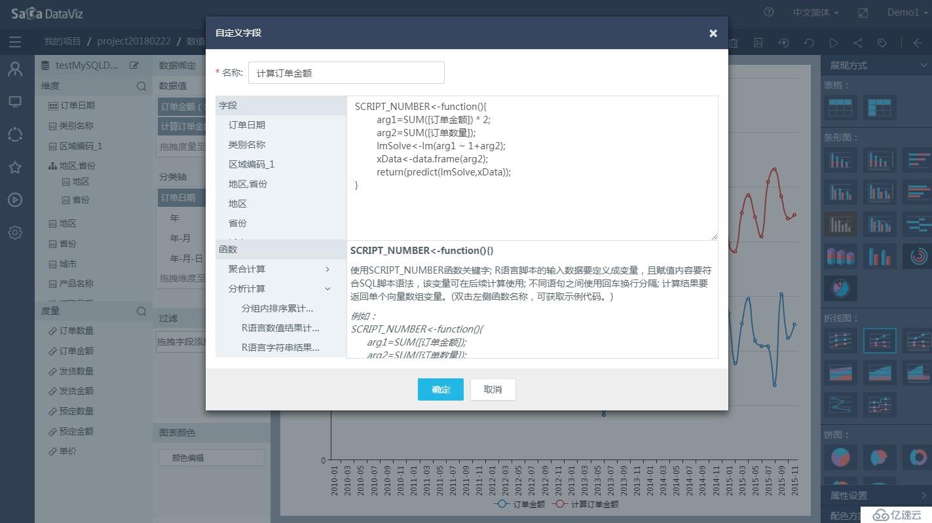Click the favorites star sidebar icon
This screenshot has width=932, height=523.
(15, 167)
